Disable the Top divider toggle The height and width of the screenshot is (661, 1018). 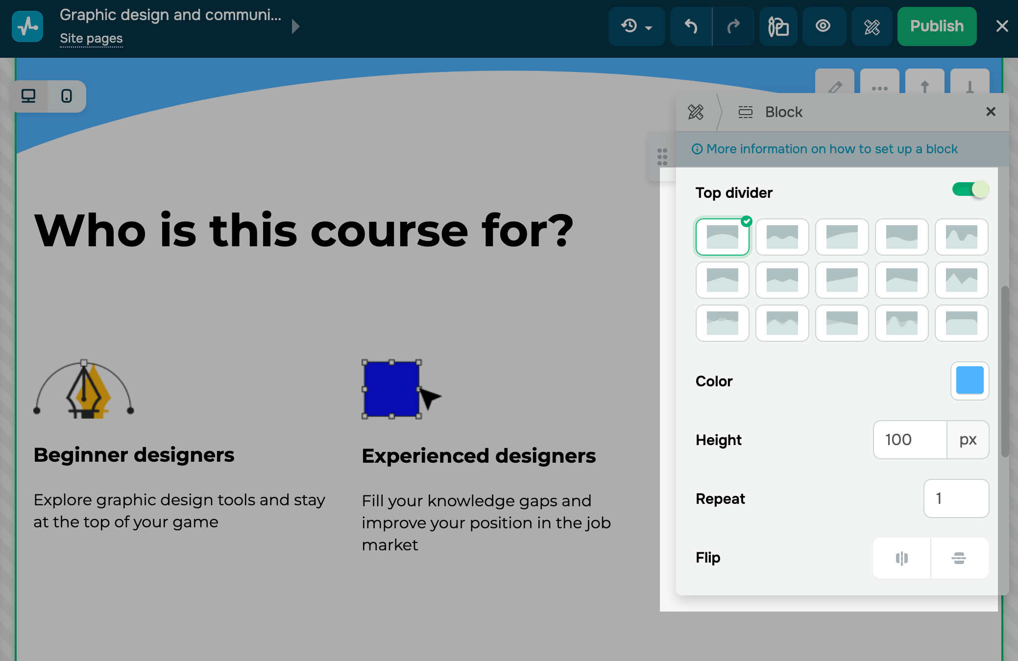(x=970, y=189)
